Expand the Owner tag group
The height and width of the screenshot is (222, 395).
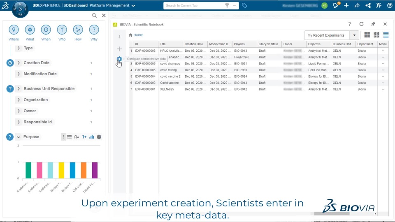click(x=19, y=111)
